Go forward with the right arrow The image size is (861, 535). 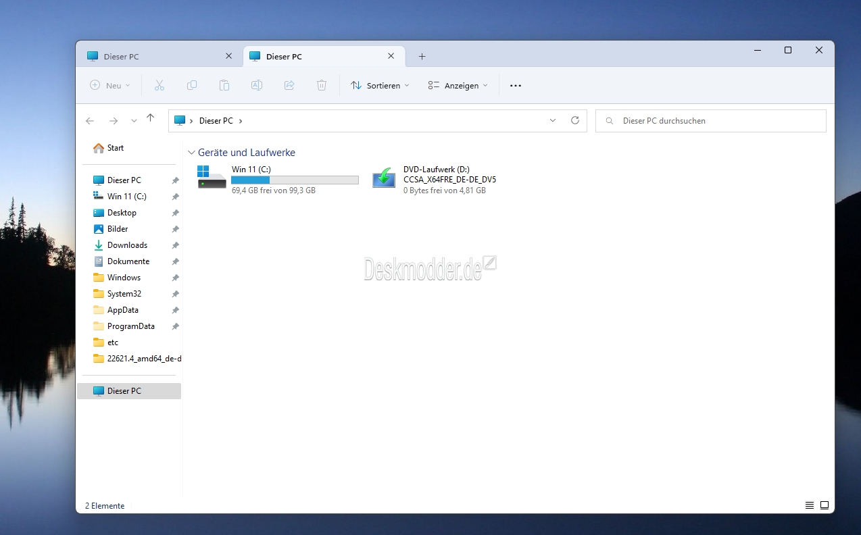[x=114, y=121]
